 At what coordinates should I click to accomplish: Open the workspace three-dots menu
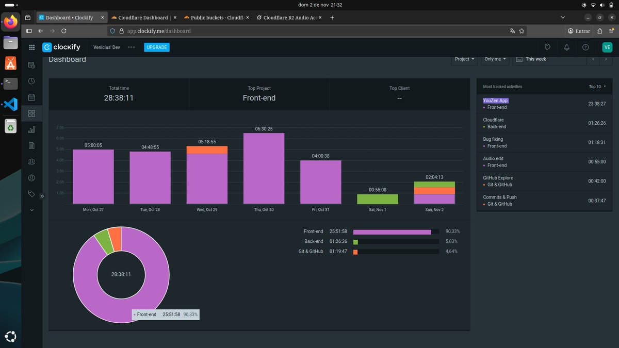click(132, 47)
